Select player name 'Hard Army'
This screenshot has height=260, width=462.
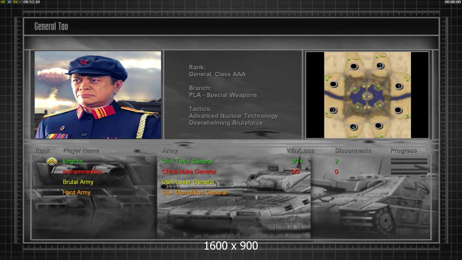(76, 192)
